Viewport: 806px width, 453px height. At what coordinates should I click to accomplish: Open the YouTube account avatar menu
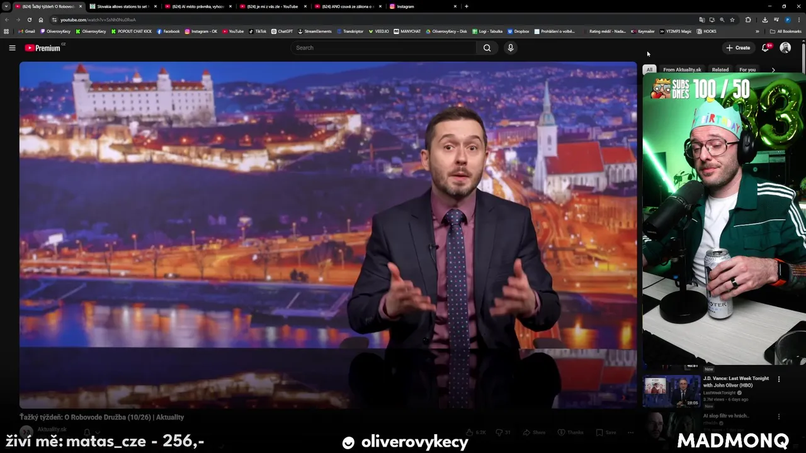pyautogui.click(x=785, y=48)
